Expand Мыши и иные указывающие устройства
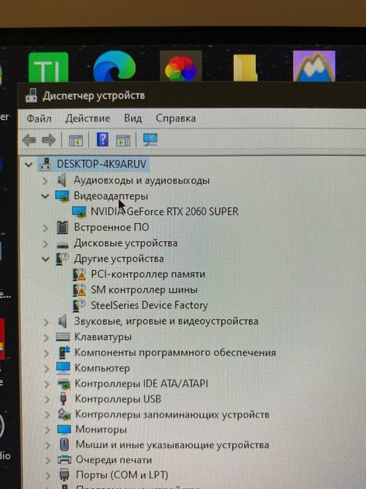 47,446
